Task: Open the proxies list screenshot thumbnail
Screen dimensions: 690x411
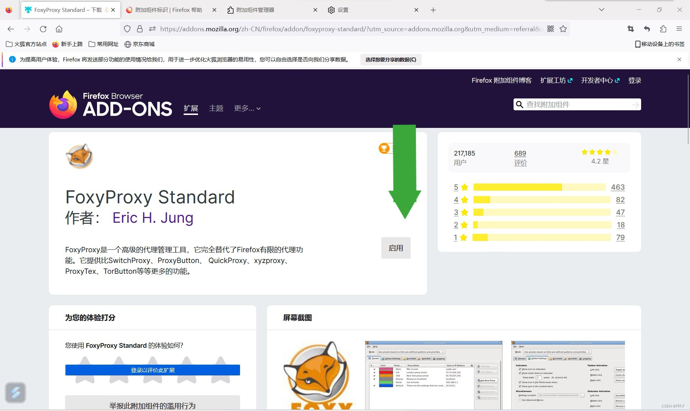Action: pyautogui.click(x=433, y=375)
